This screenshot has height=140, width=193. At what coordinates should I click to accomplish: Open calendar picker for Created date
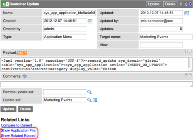tap(90, 21)
